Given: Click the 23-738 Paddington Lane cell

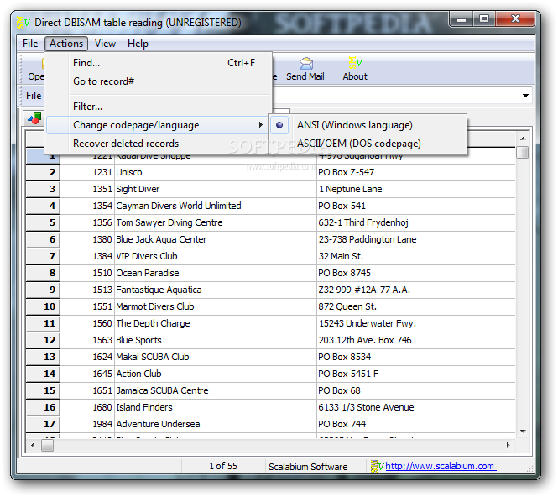Looking at the screenshot, I should [x=416, y=239].
